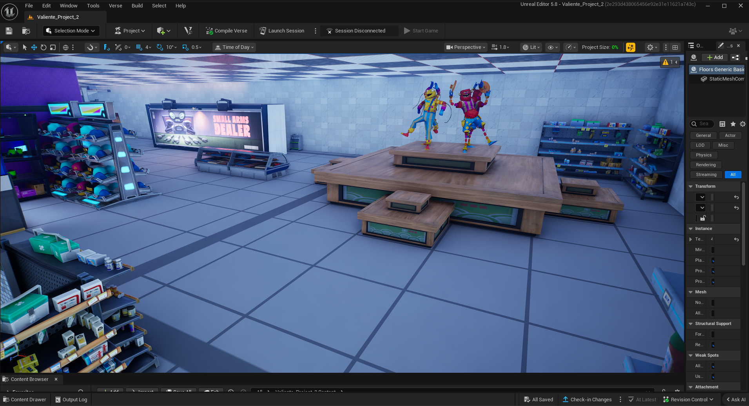The image size is (749, 406).
Task: Click the viewport layout grid icon
Action: coord(675,47)
